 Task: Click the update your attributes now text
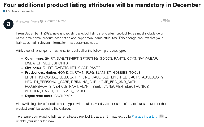pyautogui.click(x=35, y=121)
